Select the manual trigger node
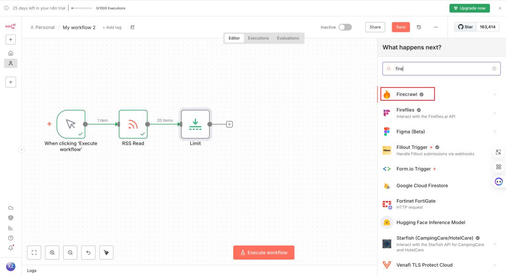 click(71, 124)
